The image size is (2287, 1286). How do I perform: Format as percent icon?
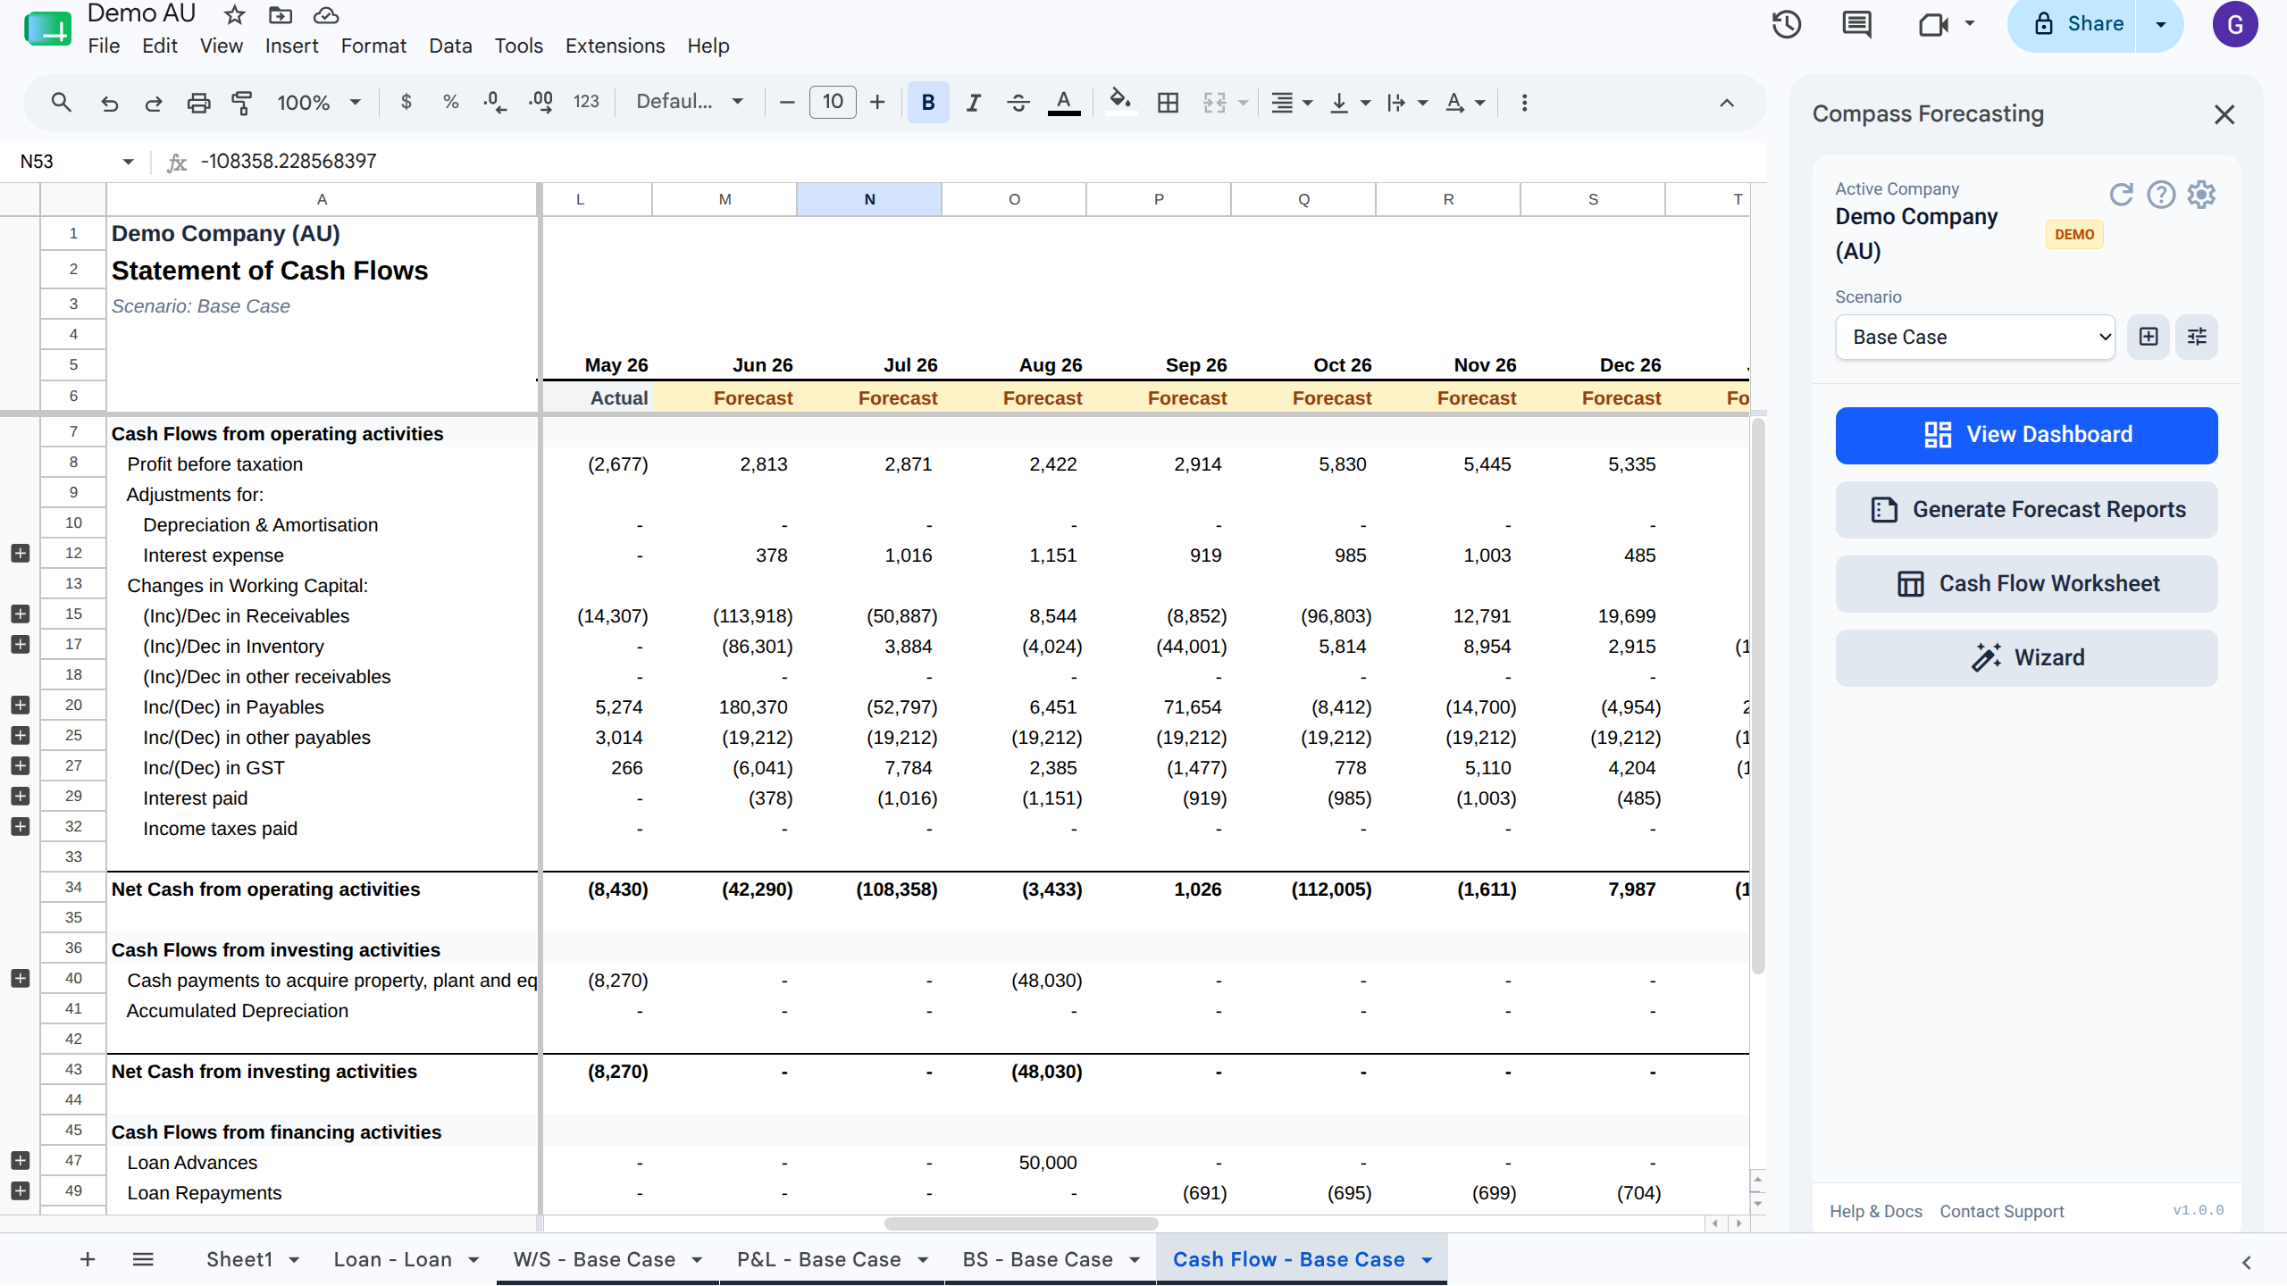click(x=451, y=103)
